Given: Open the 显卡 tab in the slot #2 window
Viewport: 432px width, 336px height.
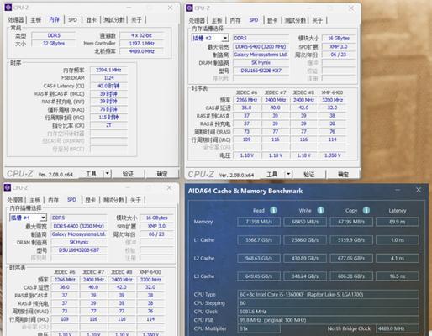Looking at the screenshot, I should tap(272, 20).
